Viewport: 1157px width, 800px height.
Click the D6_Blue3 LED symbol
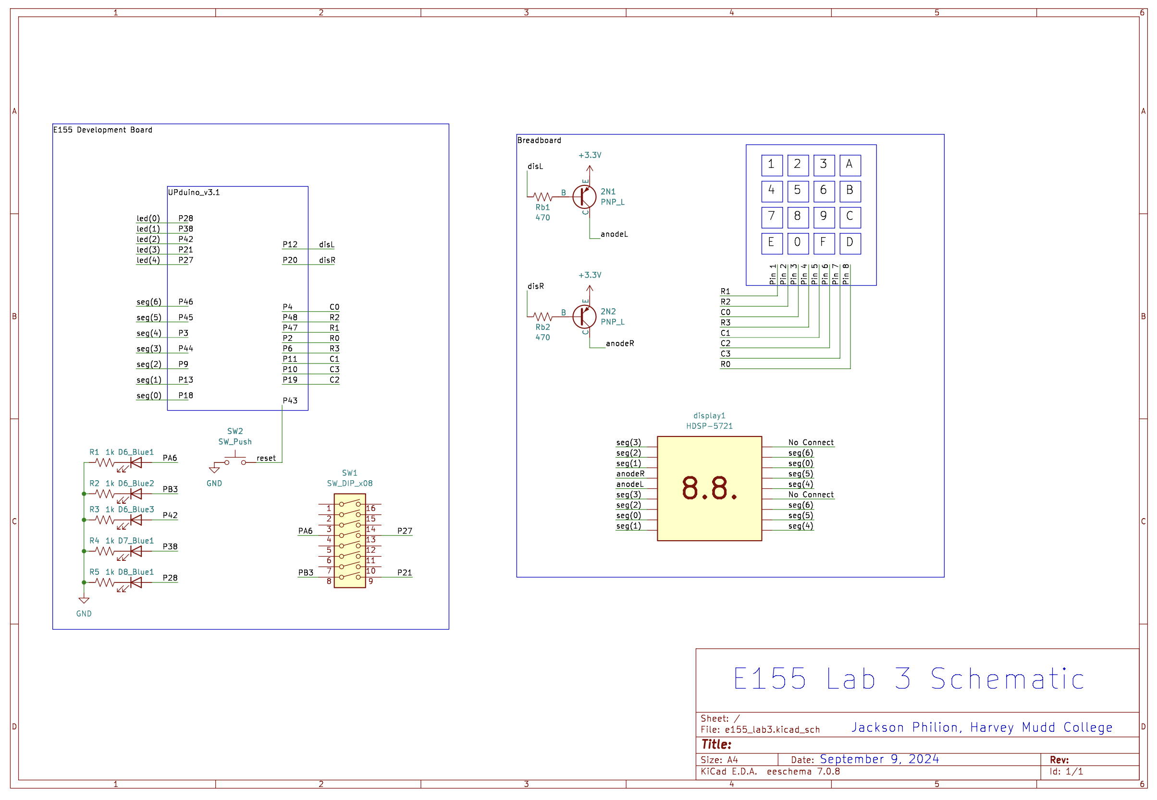point(133,521)
